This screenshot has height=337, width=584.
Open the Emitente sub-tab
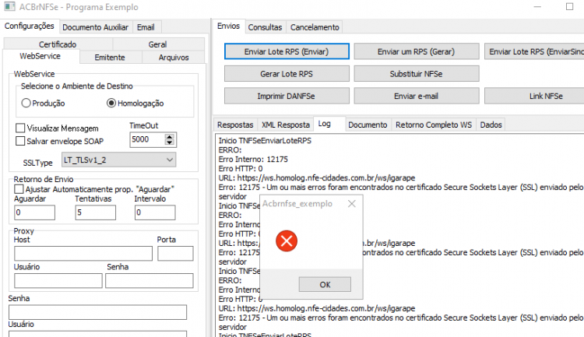pyautogui.click(x=110, y=58)
